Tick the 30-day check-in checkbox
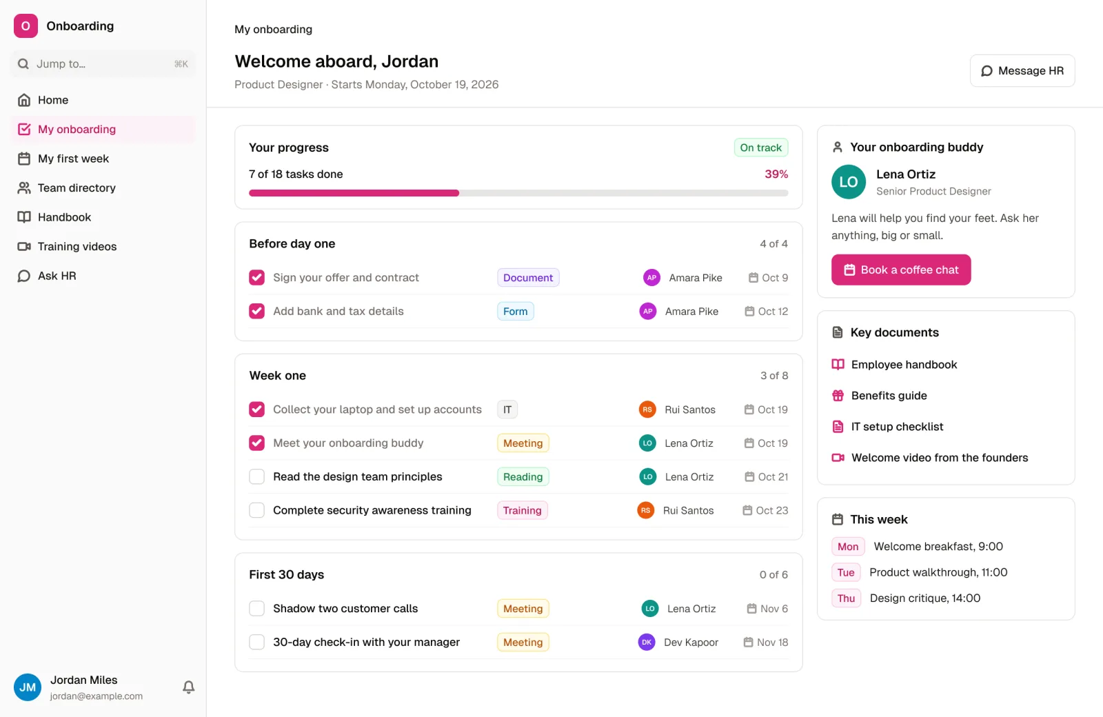The image size is (1103, 717). pyautogui.click(x=256, y=643)
